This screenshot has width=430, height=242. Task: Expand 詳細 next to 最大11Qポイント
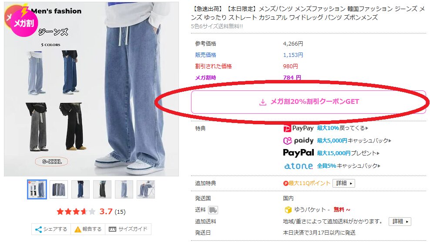coord(344,183)
